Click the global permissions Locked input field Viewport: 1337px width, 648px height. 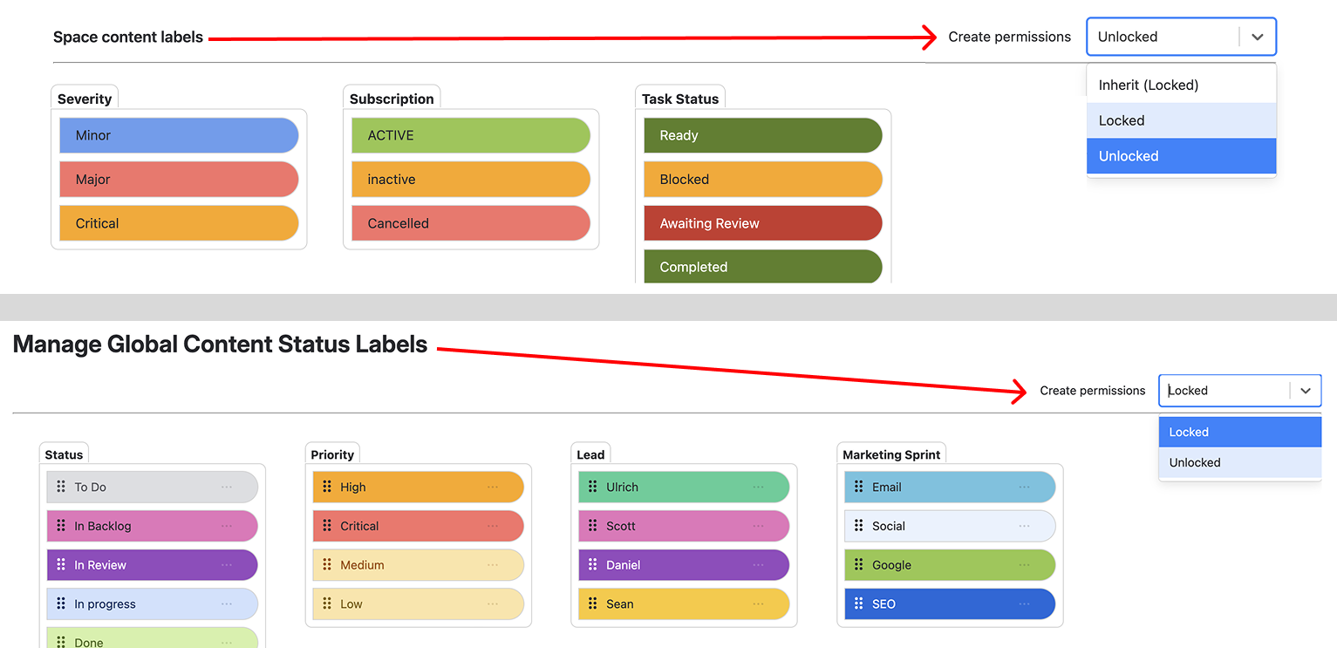[1223, 391]
